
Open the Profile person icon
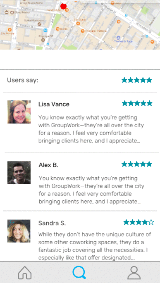coord(134,273)
